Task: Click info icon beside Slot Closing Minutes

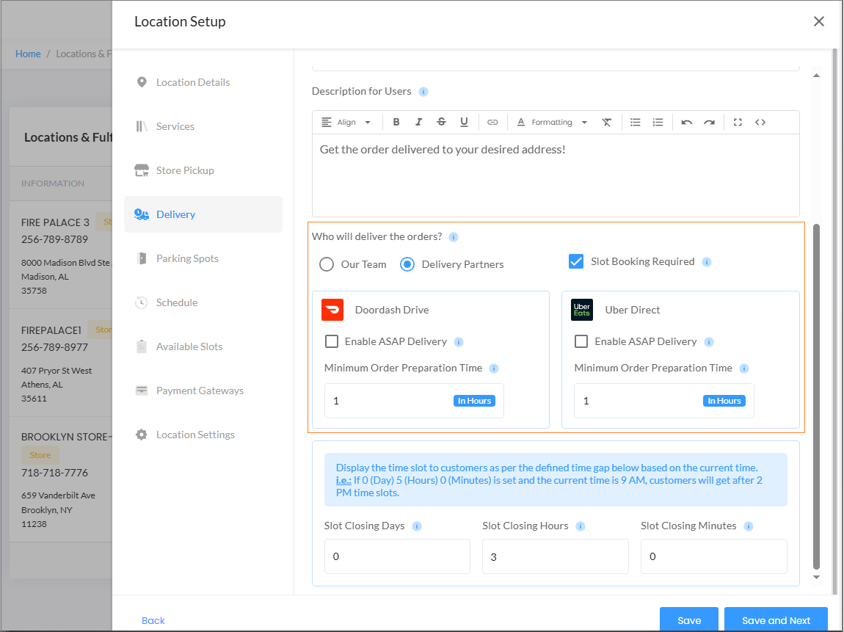Action: tap(748, 526)
